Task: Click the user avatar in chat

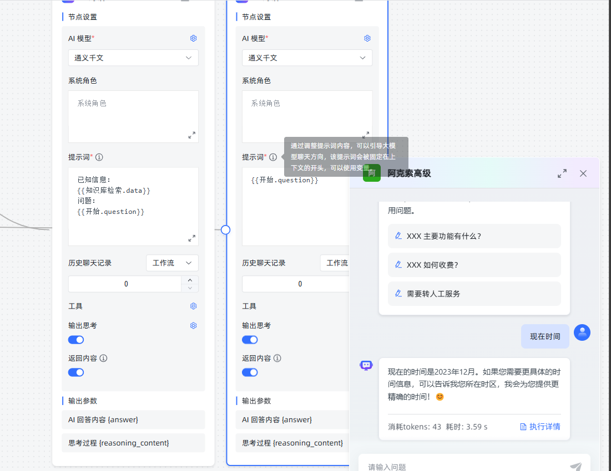Action: coord(582,332)
